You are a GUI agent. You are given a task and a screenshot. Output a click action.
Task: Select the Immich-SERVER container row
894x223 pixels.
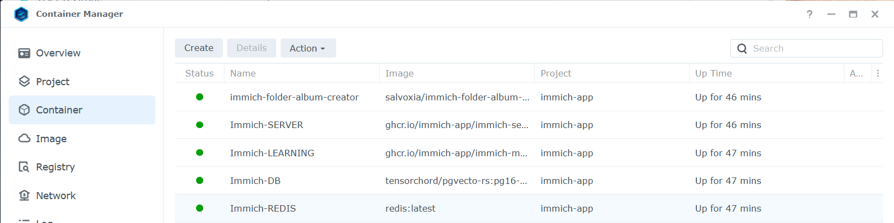point(528,125)
